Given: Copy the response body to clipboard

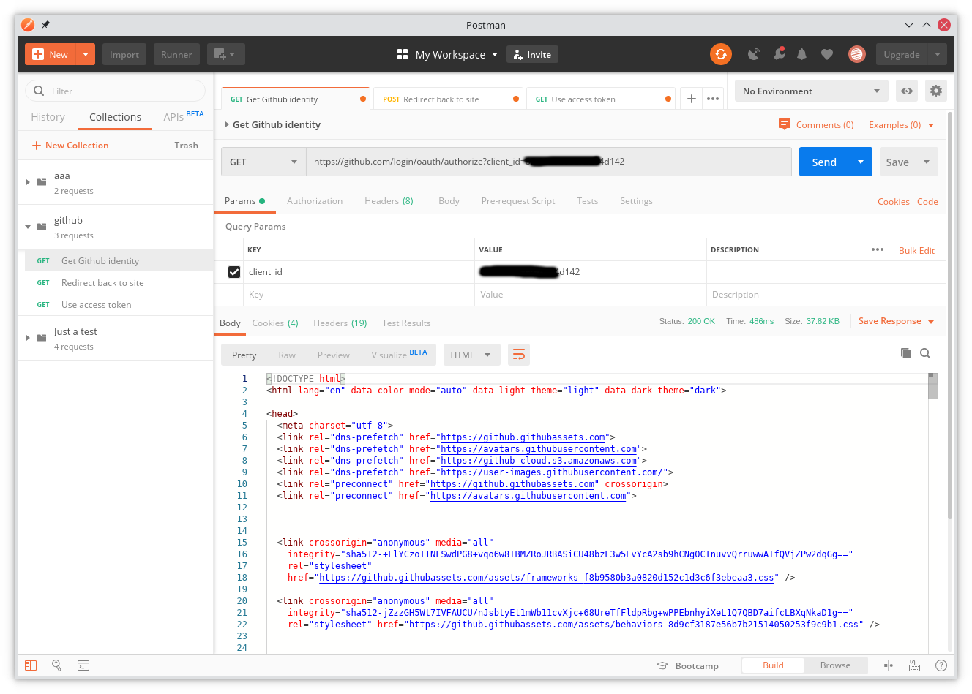Looking at the screenshot, I should (906, 353).
